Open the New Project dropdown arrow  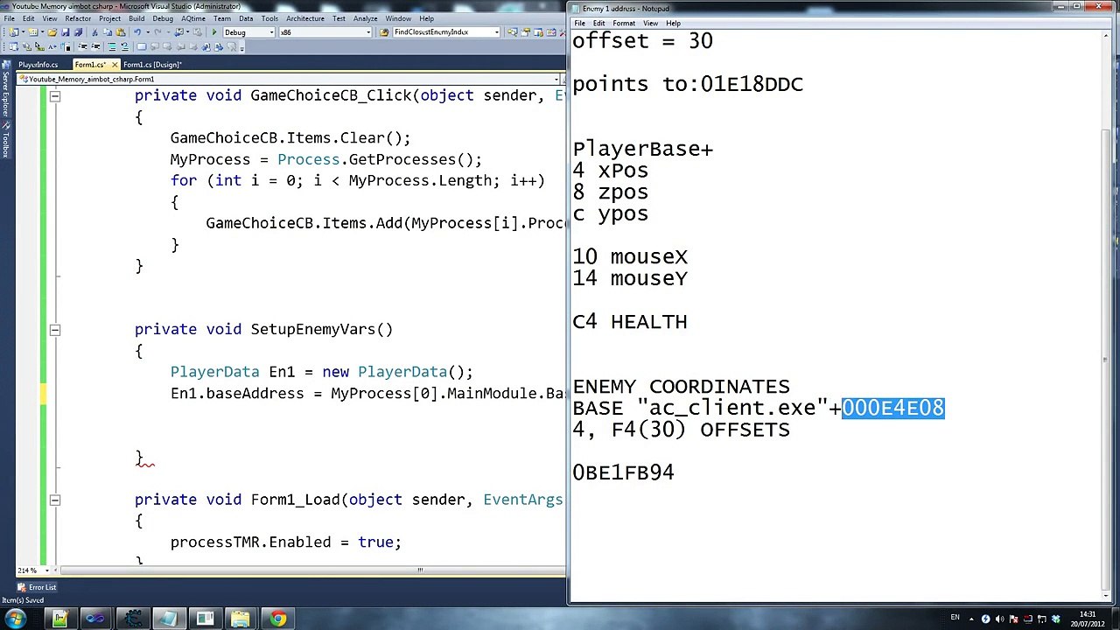[x=23, y=32]
